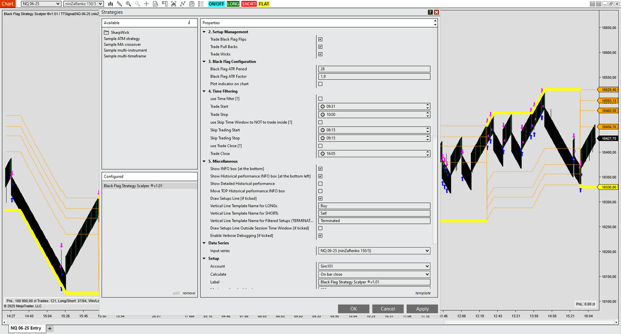This screenshot has height=334, width=621.
Task: Click the help question mark in Strategies dialog
Action: point(430,12)
